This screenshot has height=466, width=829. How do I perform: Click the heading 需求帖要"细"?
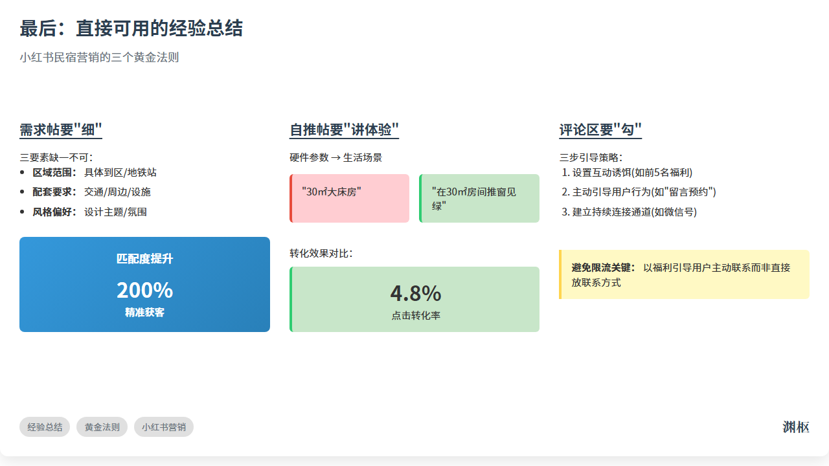tap(61, 129)
